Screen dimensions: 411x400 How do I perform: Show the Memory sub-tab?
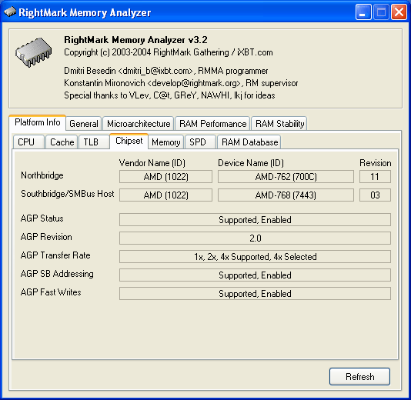[x=166, y=142]
